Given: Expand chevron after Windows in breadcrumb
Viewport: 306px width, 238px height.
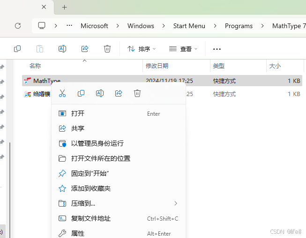Looking at the screenshot, I should tap(164, 26).
